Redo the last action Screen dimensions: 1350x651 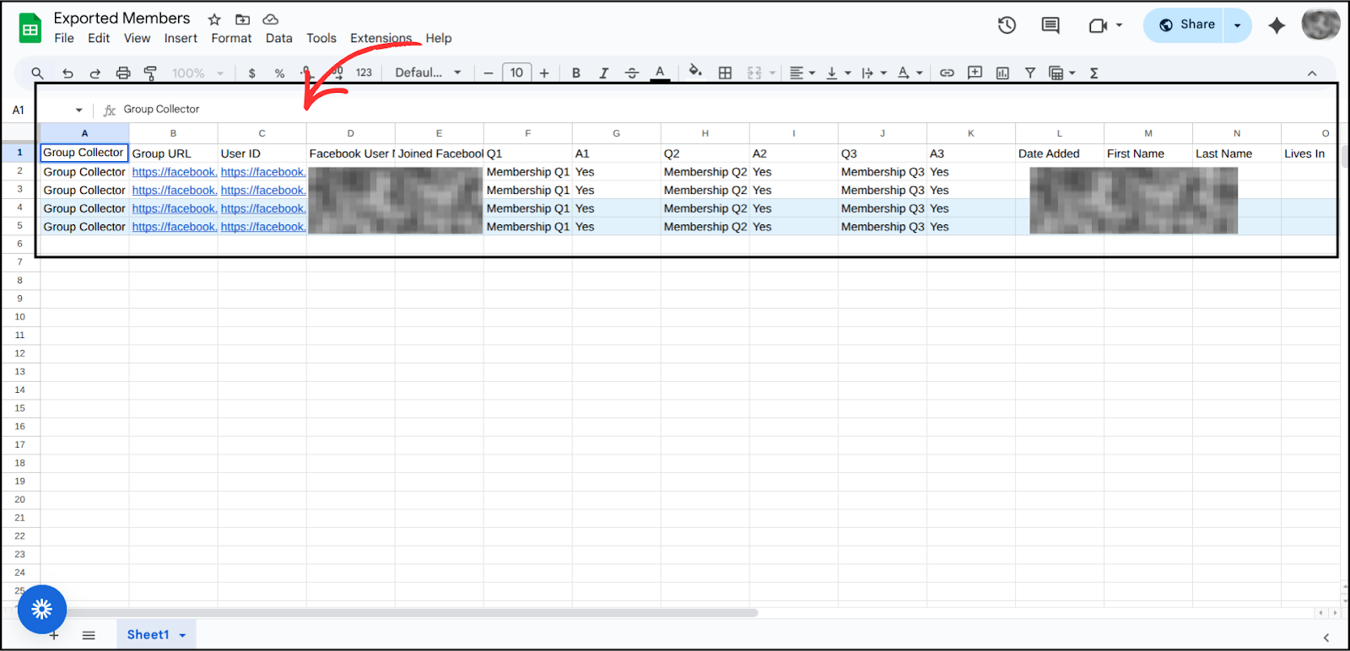[x=95, y=73]
